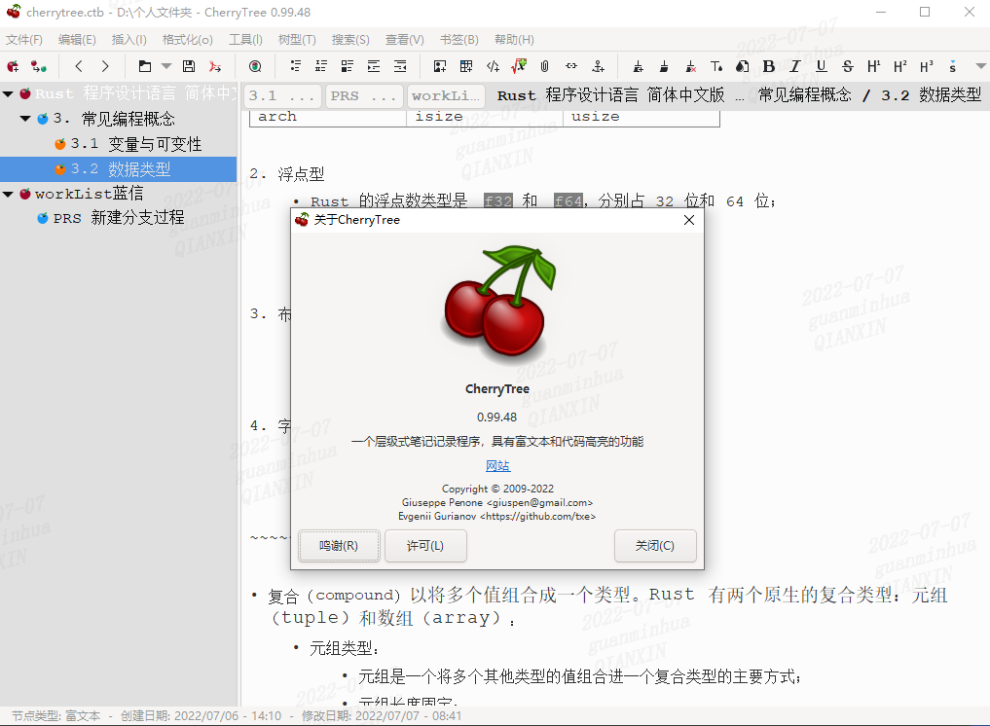The height and width of the screenshot is (726, 990).
Task: Open a file using the folder icon
Action: 145,66
